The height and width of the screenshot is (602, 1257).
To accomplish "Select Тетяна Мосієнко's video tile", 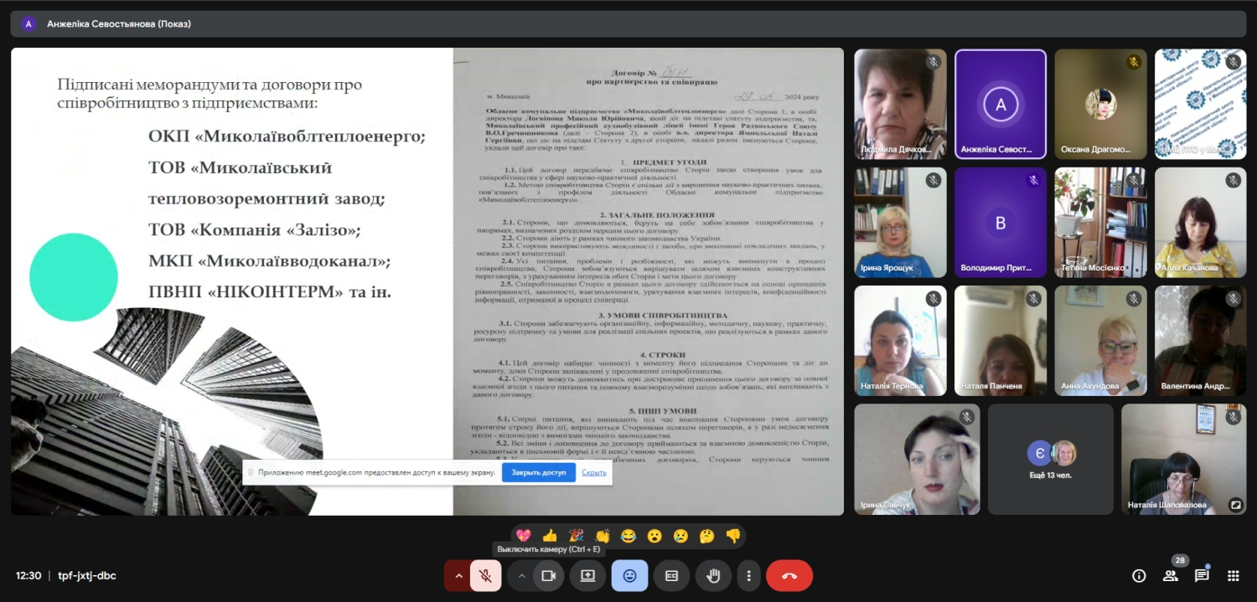I will click(x=1101, y=223).
